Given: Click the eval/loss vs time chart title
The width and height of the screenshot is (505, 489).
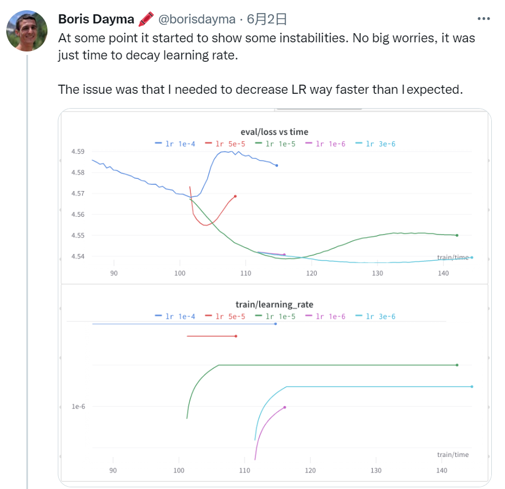Looking at the screenshot, I should (275, 132).
